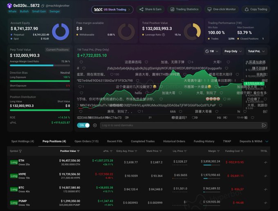The width and height of the screenshot is (278, 211).
Task: Expand more tabs chevron after Deposits
Action: 267,141
